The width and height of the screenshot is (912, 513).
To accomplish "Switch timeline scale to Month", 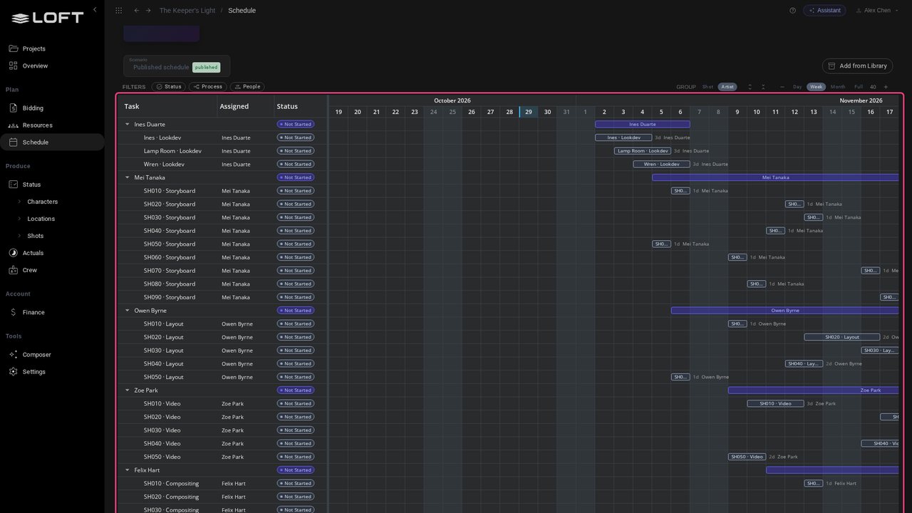I will pyautogui.click(x=838, y=87).
